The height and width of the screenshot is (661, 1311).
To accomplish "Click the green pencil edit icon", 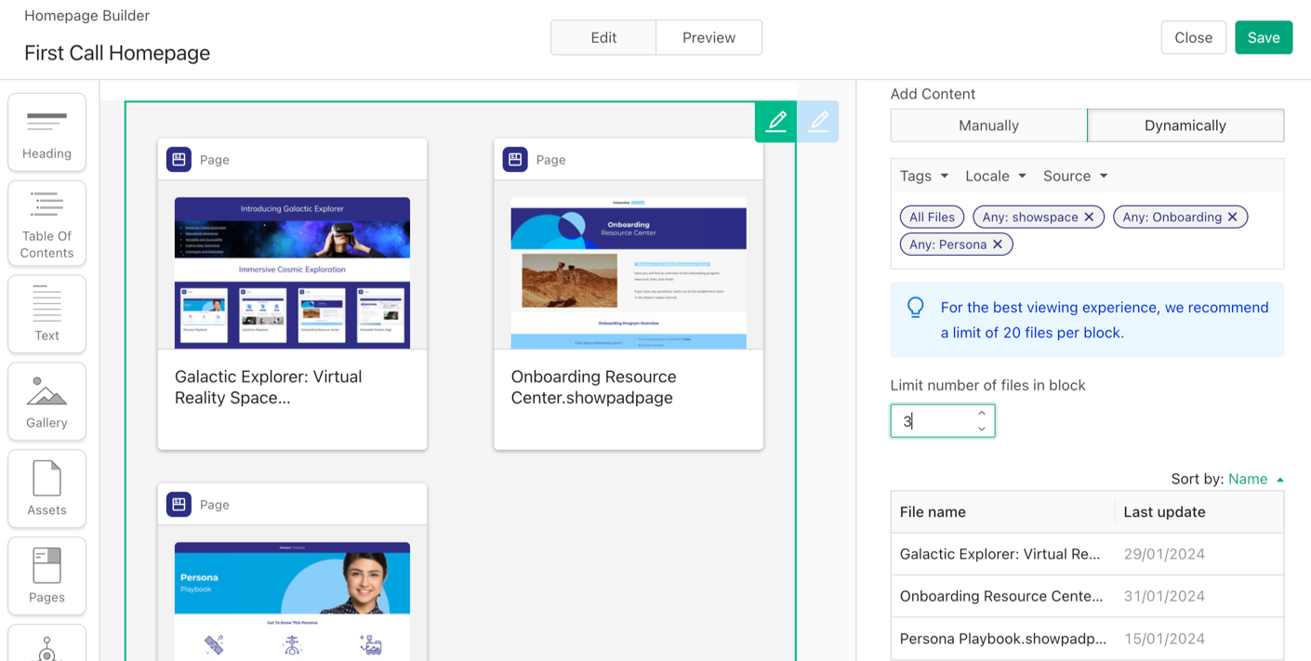I will [776, 122].
